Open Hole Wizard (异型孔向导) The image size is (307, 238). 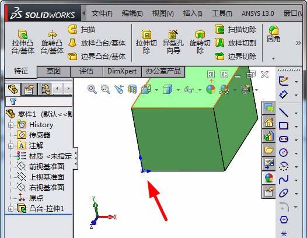tap(173, 41)
